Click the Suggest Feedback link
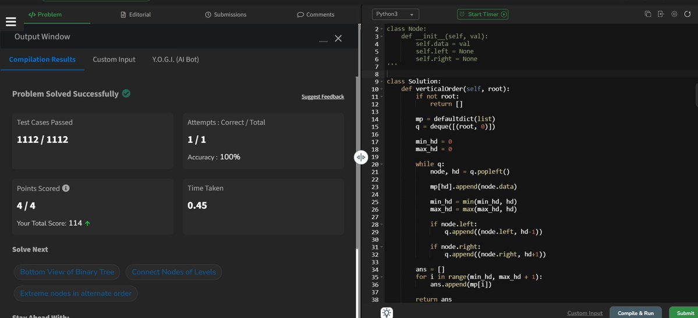The height and width of the screenshot is (318, 698). click(323, 97)
